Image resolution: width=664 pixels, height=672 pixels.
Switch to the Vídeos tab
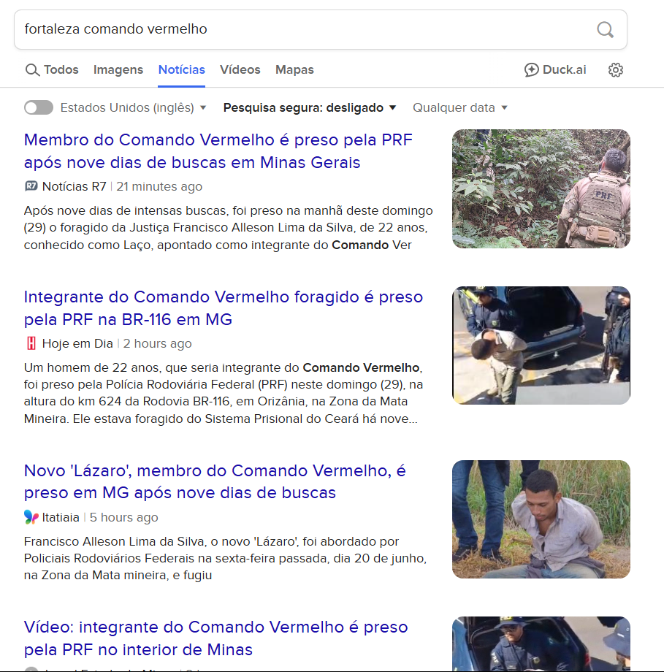coord(240,70)
